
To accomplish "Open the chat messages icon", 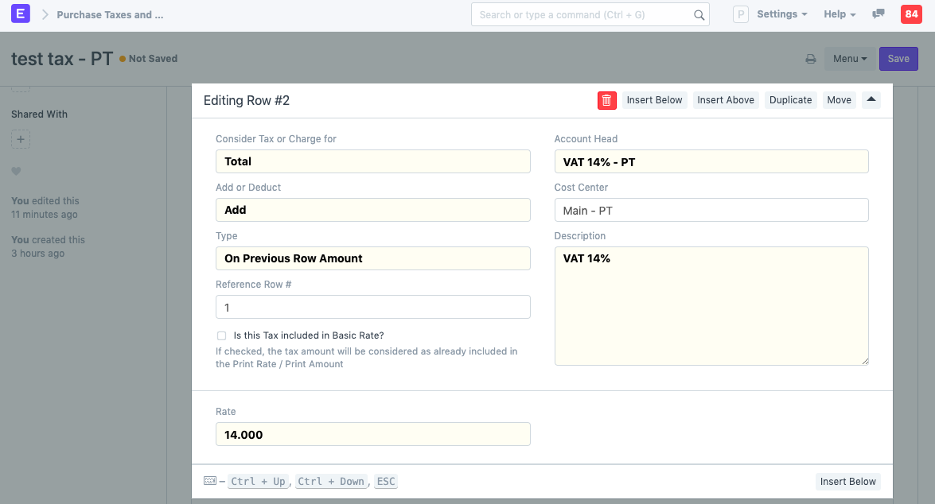I will (x=879, y=14).
